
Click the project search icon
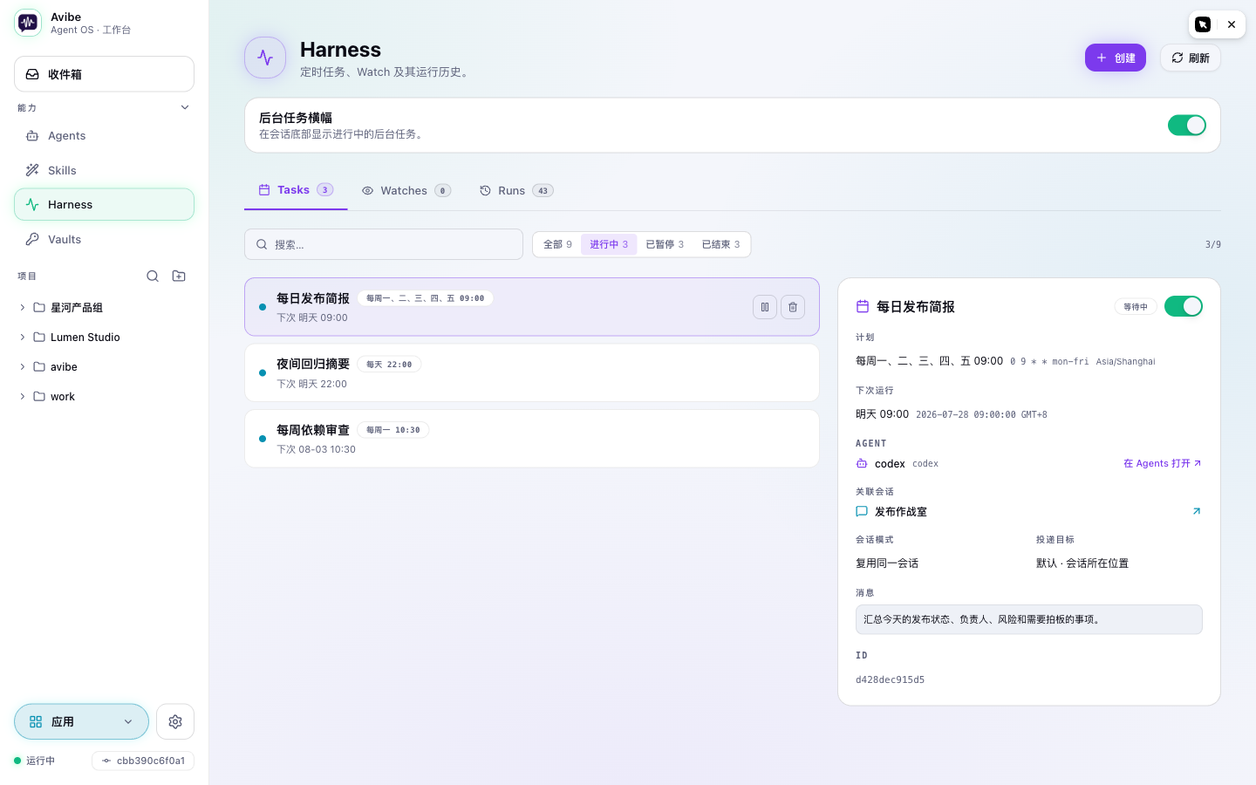(153, 276)
